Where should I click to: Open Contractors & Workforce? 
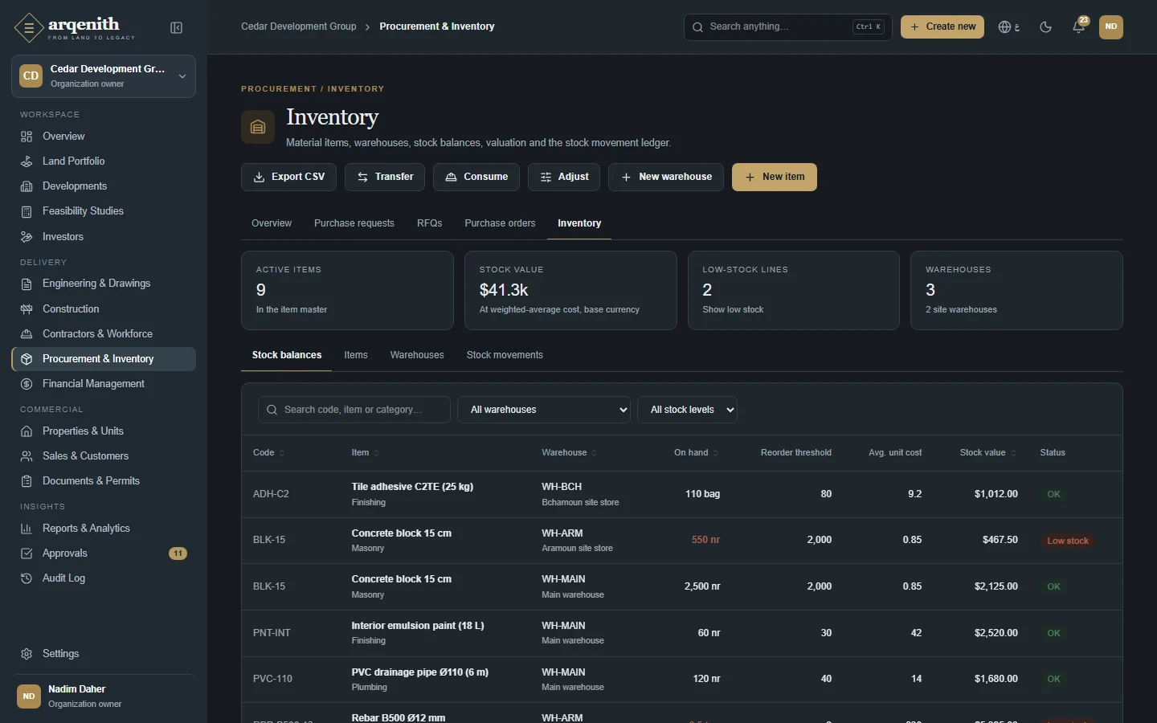point(104,334)
